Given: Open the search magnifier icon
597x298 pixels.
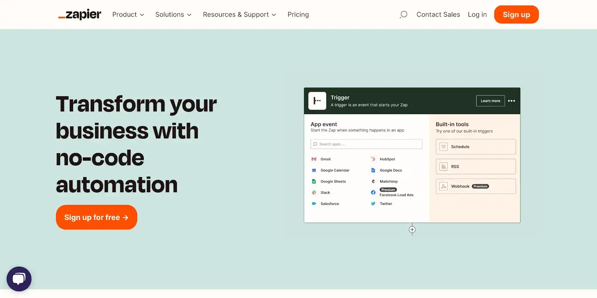Looking at the screenshot, I should pos(403,15).
